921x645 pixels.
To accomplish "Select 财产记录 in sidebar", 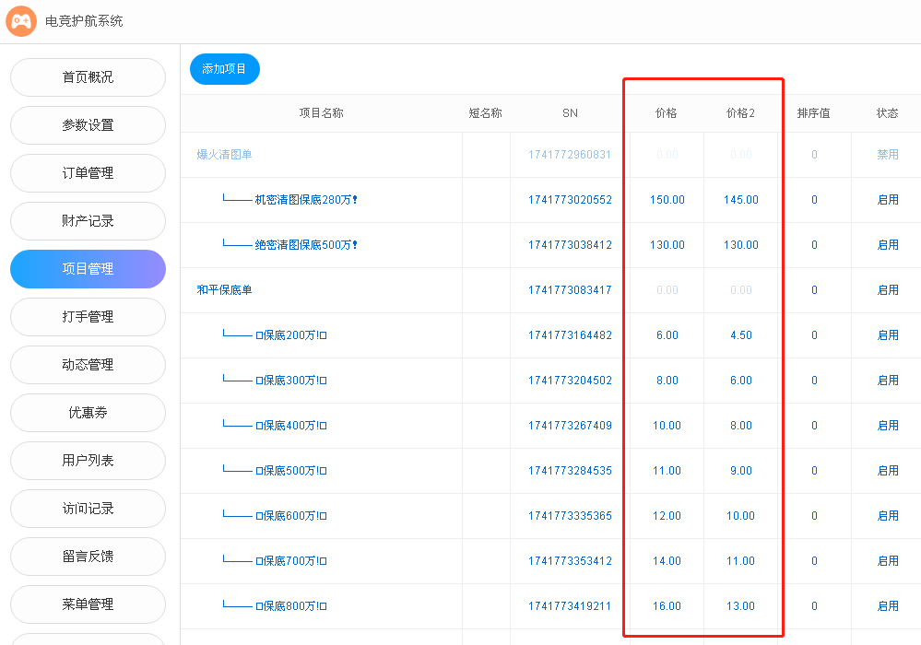I will pyautogui.click(x=88, y=221).
